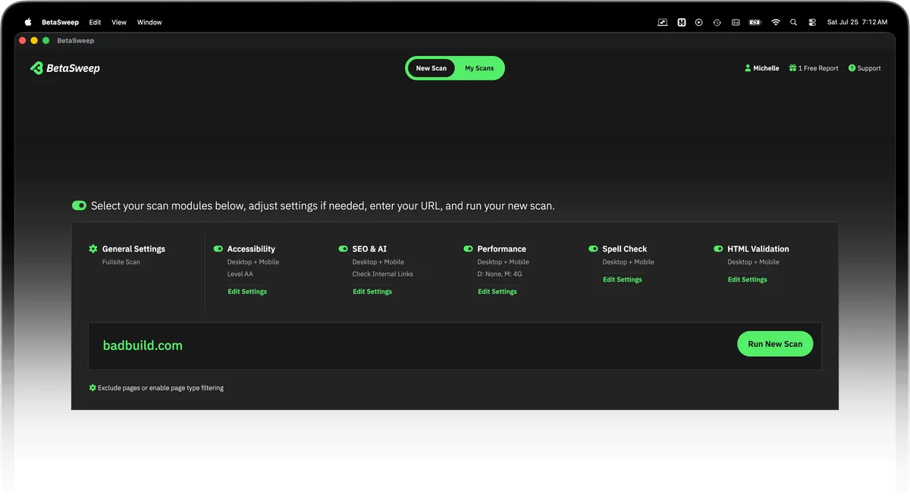Click the D: None, M: 4G text
The width and height of the screenshot is (910, 504).
(x=500, y=274)
